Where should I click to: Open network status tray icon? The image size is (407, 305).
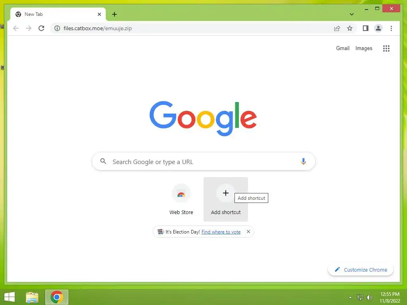click(360, 297)
